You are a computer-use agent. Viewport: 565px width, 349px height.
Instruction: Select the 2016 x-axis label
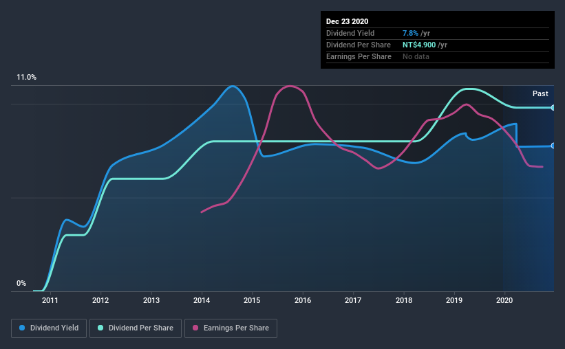(303, 300)
